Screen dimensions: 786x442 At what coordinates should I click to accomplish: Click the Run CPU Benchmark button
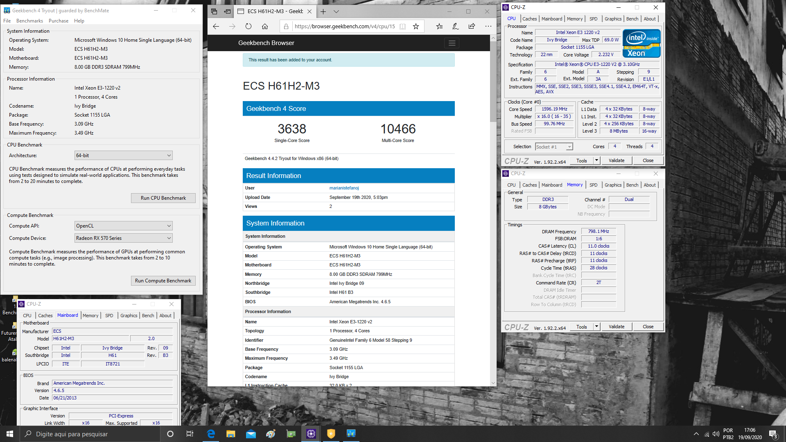[163, 198]
